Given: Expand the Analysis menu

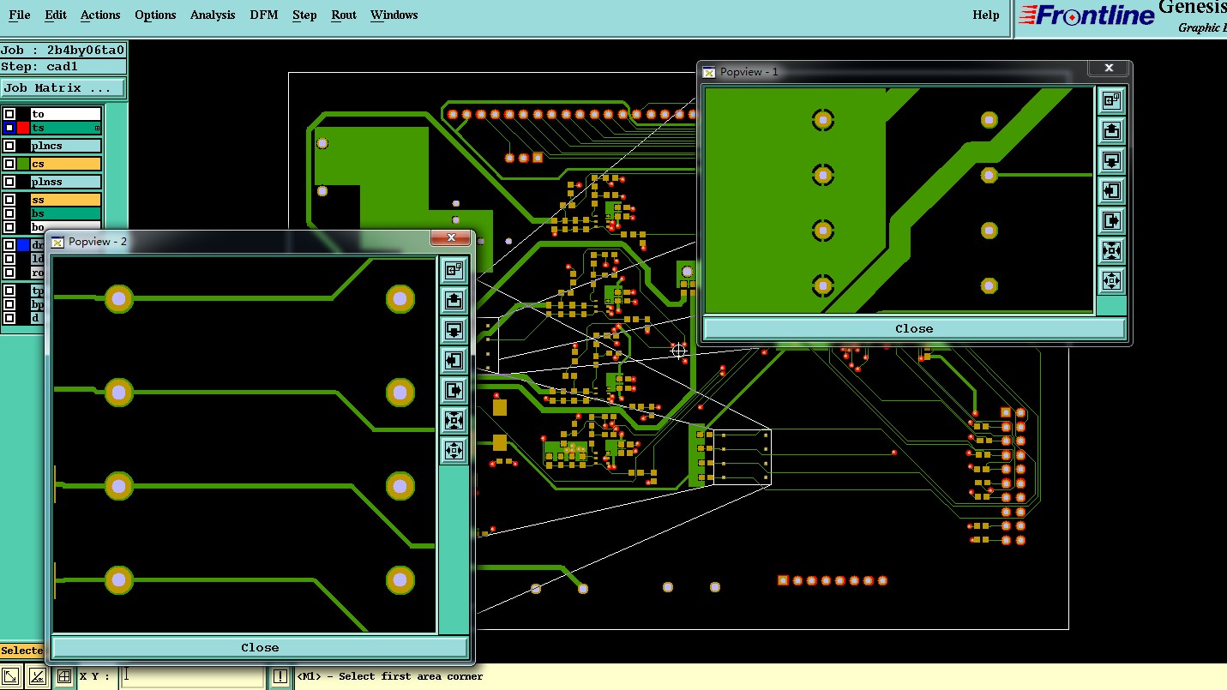Looking at the screenshot, I should point(213,15).
